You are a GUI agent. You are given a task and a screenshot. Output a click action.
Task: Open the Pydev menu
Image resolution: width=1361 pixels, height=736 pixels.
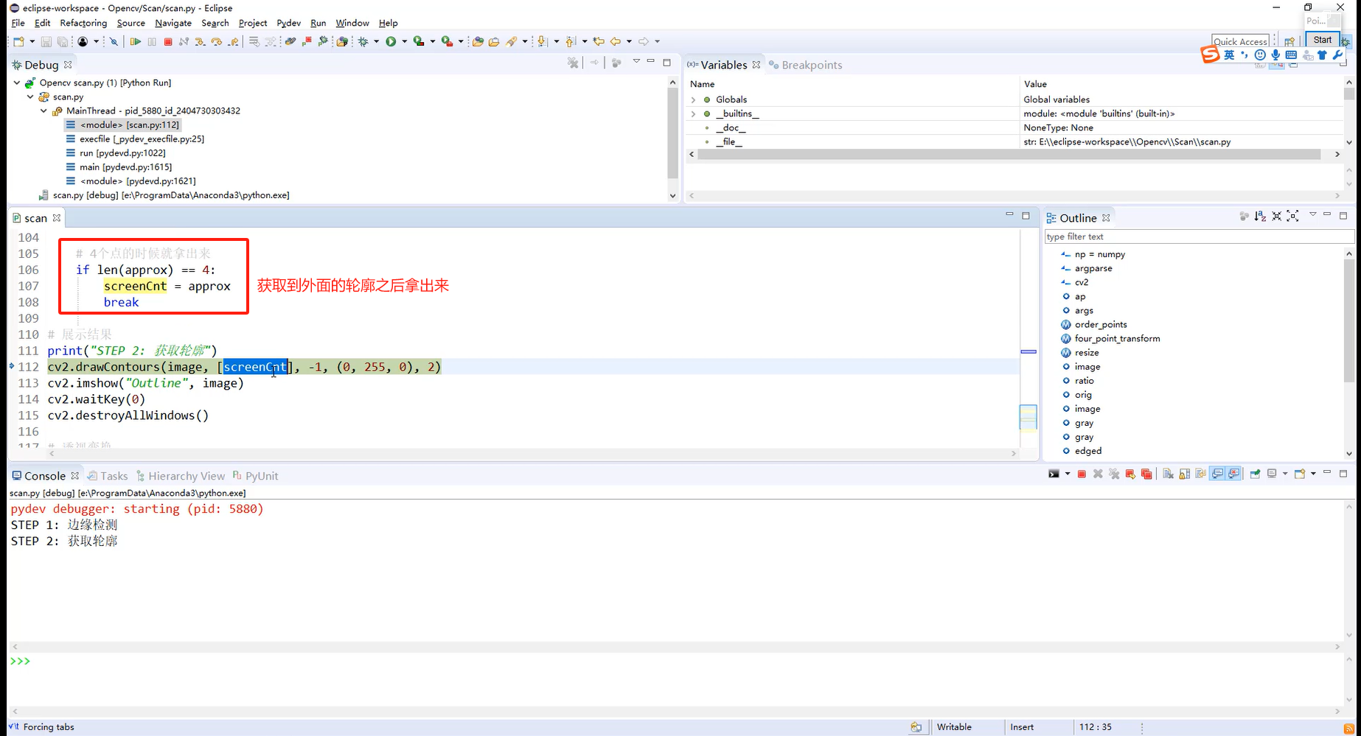click(x=288, y=23)
